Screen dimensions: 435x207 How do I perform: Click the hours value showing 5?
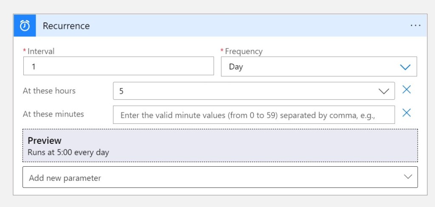(122, 91)
